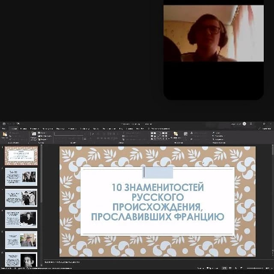Click the Share button
274x274 pixels.
[265, 128]
